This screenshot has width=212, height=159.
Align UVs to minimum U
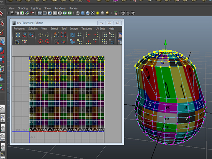[x=88, y=35]
